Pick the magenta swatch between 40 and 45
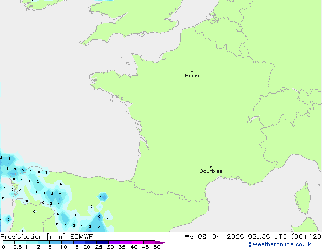Image resolution: width=322 pixels, height=249 pixels. [138, 242]
